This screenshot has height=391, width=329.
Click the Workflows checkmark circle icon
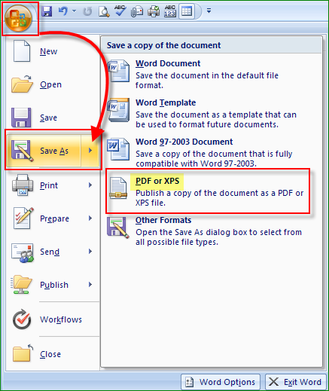pyautogui.click(x=22, y=319)
